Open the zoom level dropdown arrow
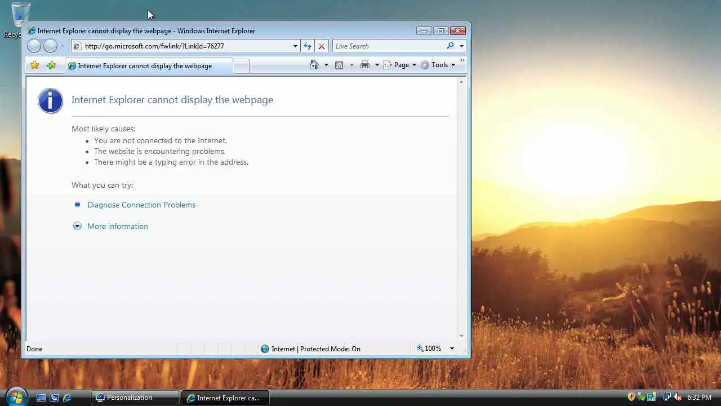This screenshot has width=721, height=406. click(x=452, y=348)
